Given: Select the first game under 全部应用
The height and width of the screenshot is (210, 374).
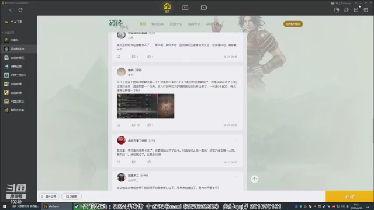Looking at the screenshot, I should [19, 40].
